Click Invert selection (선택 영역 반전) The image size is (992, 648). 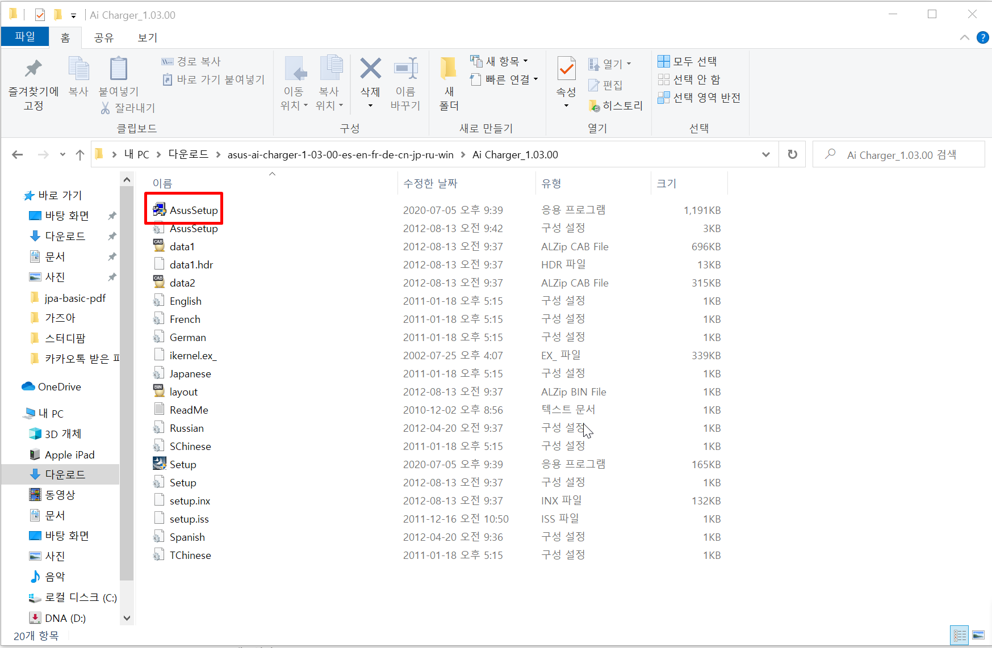(699, 97)
